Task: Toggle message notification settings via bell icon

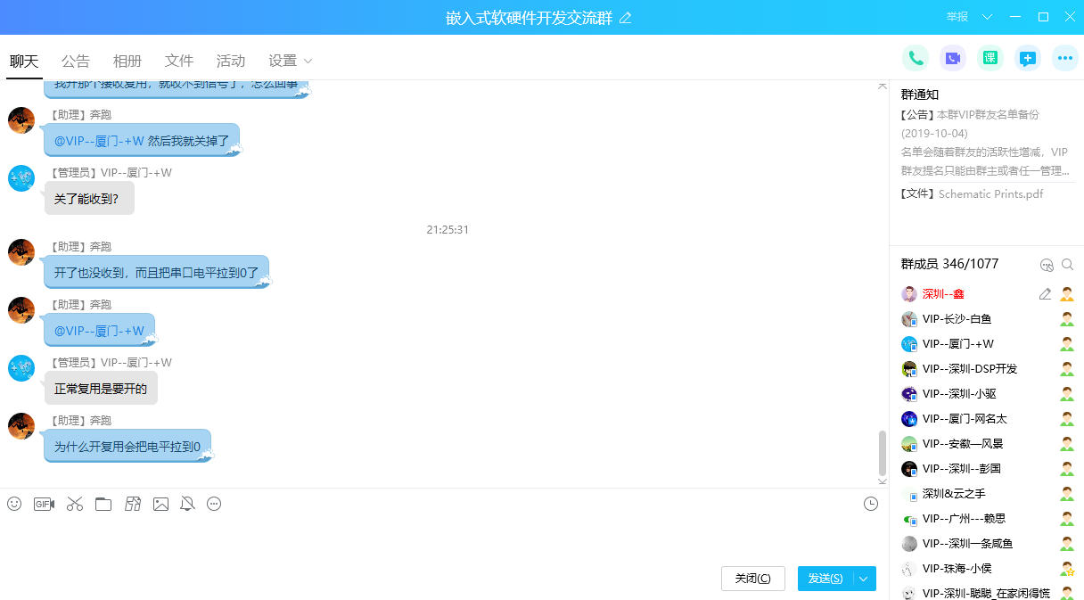Action: point(187,504)
